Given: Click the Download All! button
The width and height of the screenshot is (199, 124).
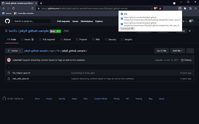Looking at the screenshot, I should click(x=127, y=29).
